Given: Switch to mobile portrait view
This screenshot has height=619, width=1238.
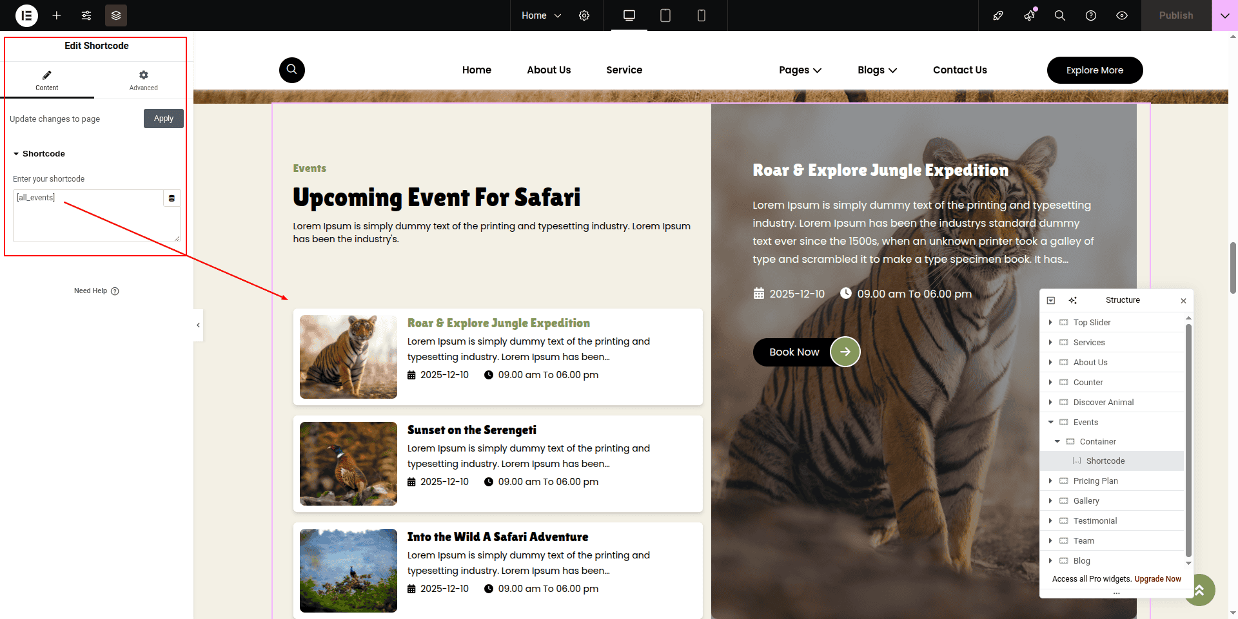Looking at the screenshot, I should click(x=702, y=15).
